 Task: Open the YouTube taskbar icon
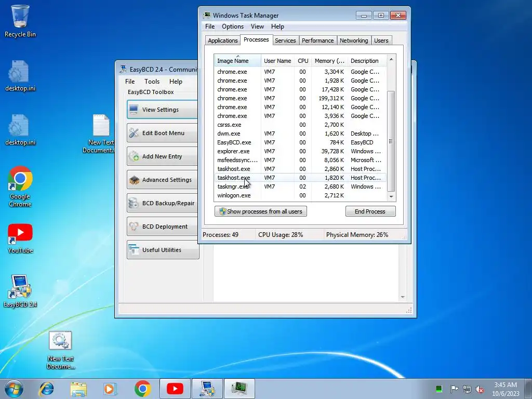pyautogui.click(x=175, y=389)
